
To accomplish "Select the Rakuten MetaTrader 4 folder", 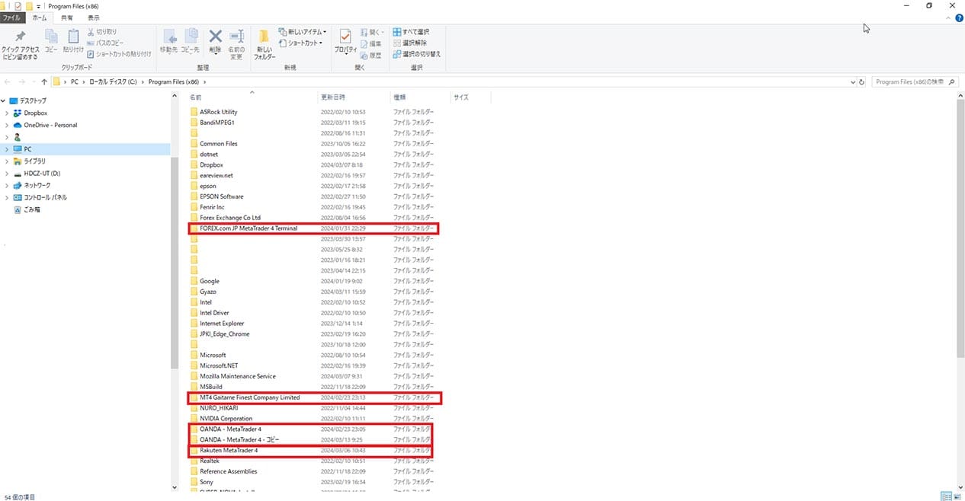I will tap(229, 450).
